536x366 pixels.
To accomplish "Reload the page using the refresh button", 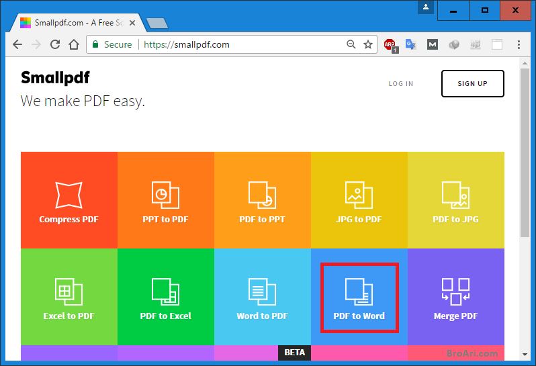I will click(x=55, y=44).
